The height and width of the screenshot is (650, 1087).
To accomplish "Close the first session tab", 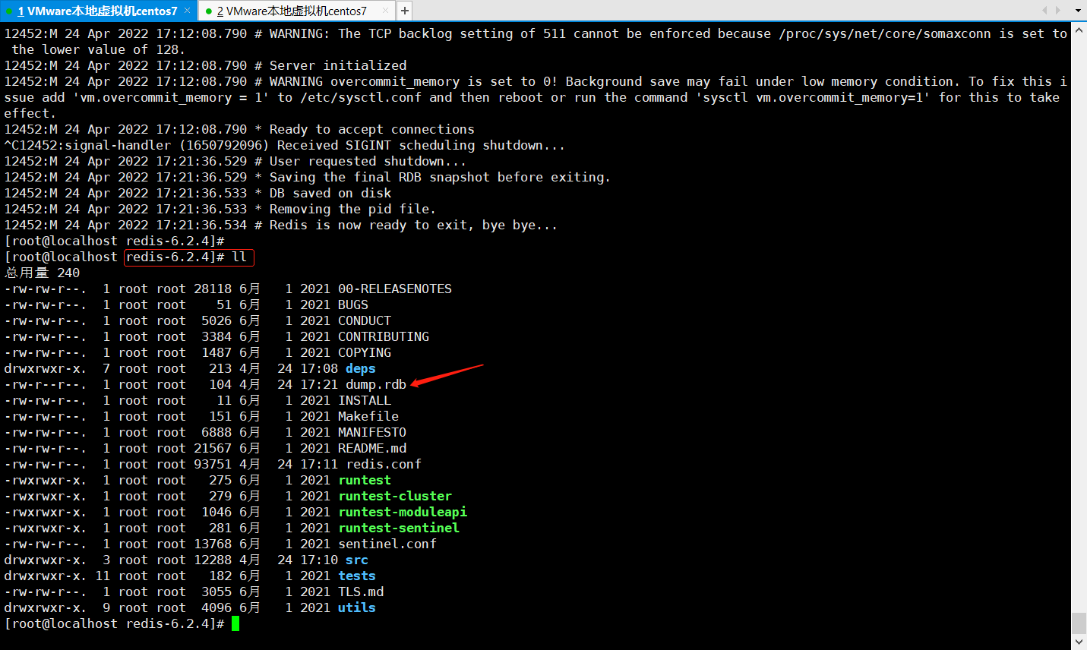I will 187,11.
